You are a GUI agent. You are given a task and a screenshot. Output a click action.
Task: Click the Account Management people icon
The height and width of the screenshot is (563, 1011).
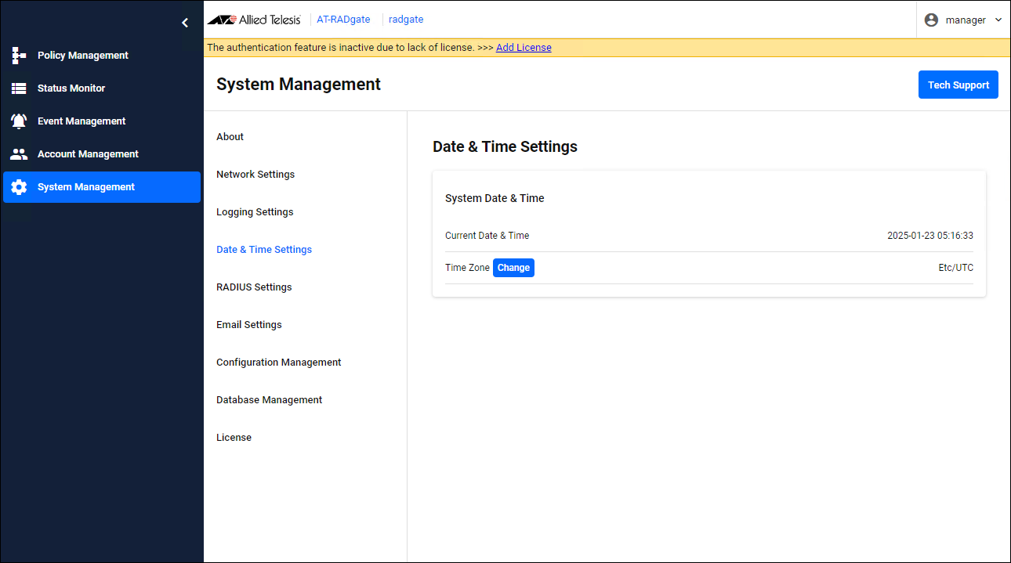tap(19, 154)
